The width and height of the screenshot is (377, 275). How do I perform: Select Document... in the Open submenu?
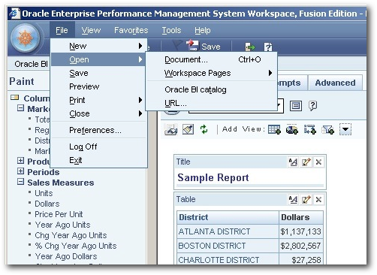tap(212, 59)
